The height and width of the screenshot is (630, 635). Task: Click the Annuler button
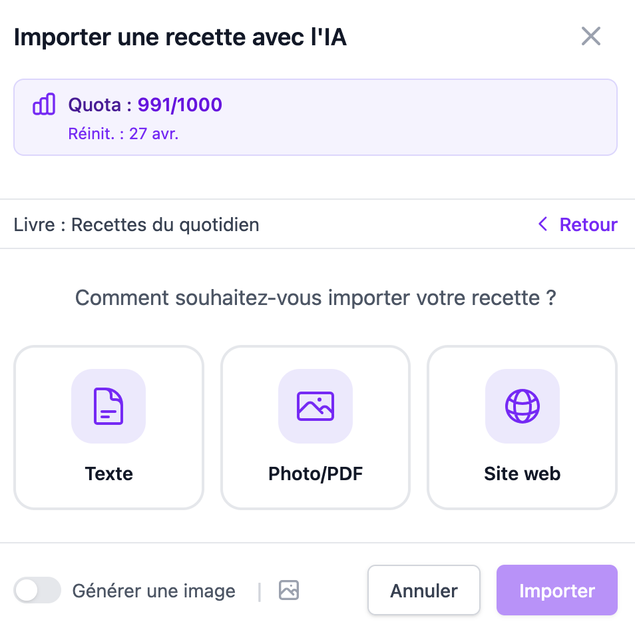pos(423,590)
